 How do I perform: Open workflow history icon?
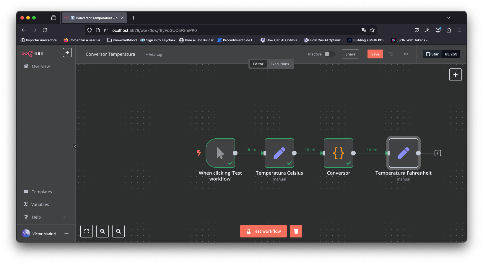pos(391,54)
